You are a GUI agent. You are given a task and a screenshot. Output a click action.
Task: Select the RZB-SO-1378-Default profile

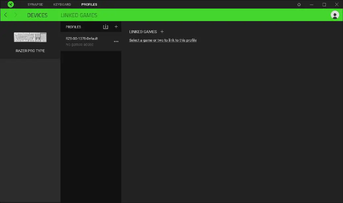(91, 42)
